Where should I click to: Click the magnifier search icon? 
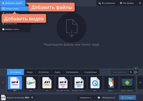pos(131,72)
